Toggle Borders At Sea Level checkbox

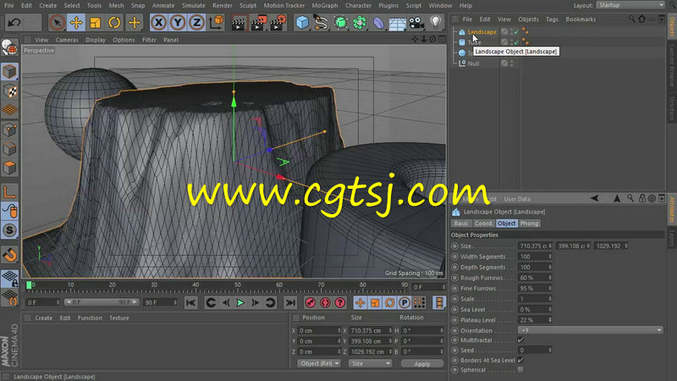520,360
